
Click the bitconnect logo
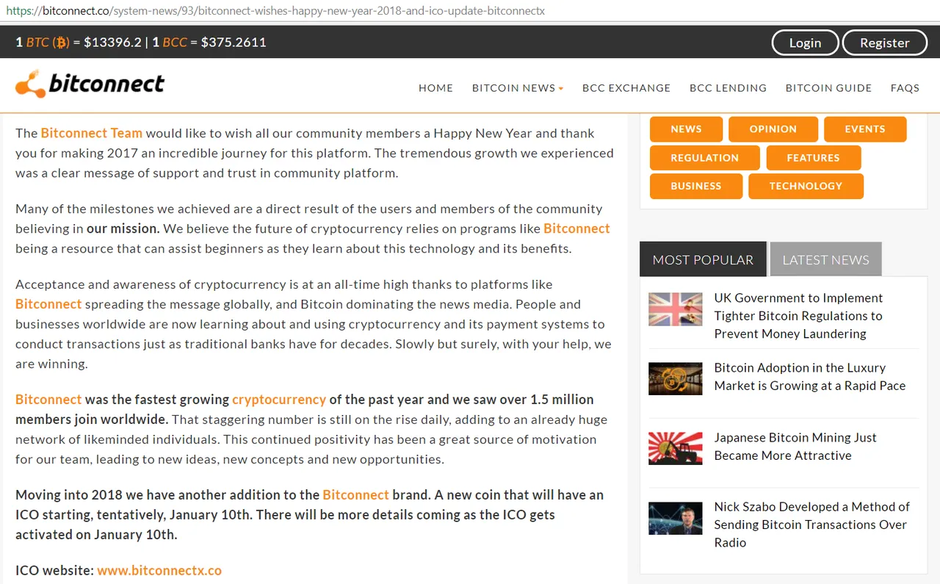90,84
